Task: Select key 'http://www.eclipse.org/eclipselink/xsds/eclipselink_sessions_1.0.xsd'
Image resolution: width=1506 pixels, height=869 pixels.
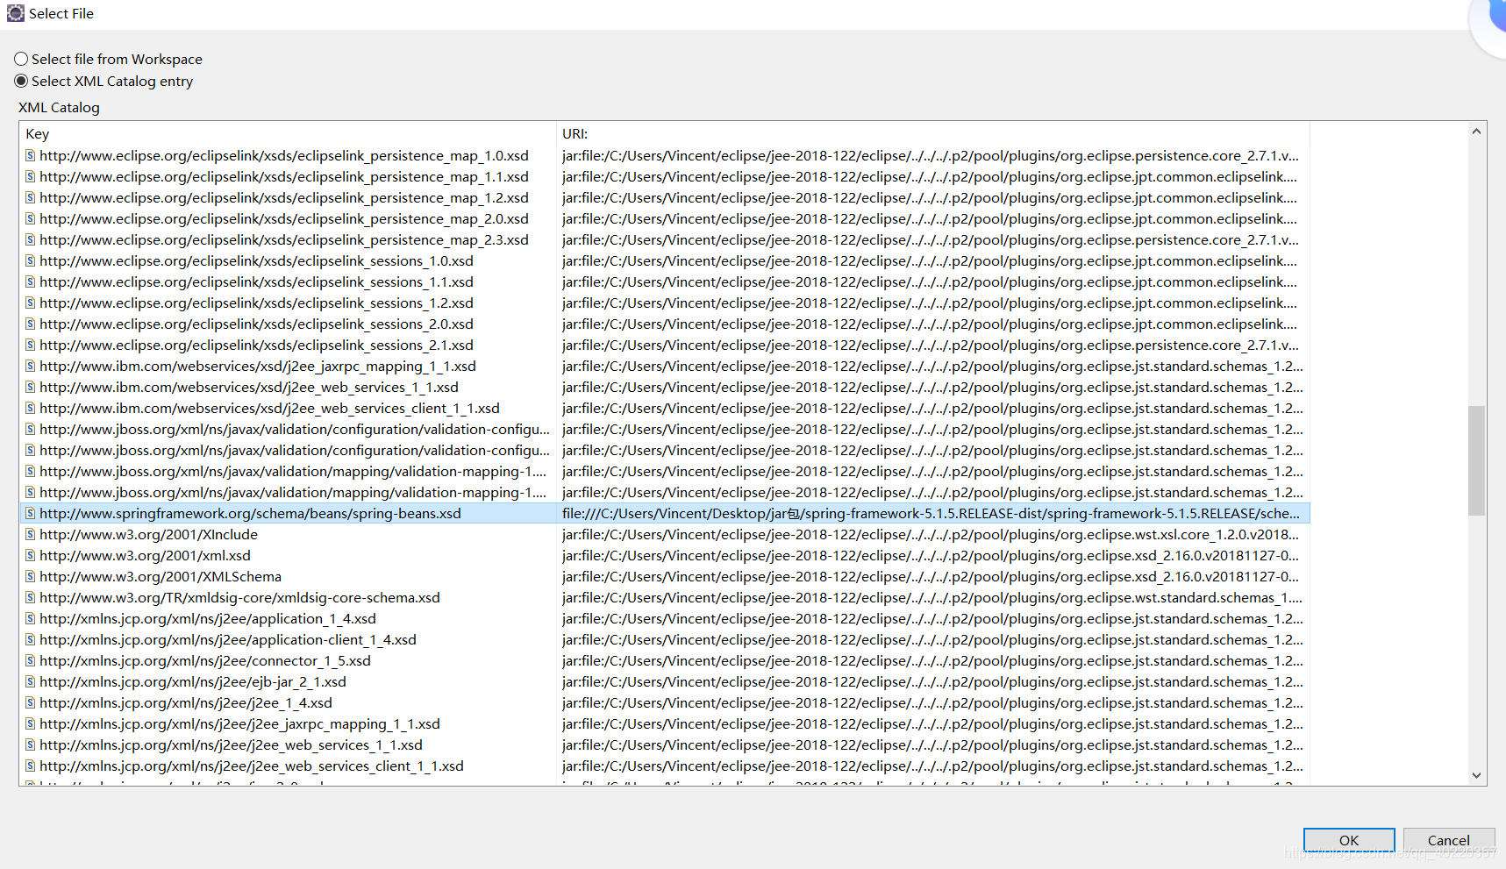Action: 256,261
